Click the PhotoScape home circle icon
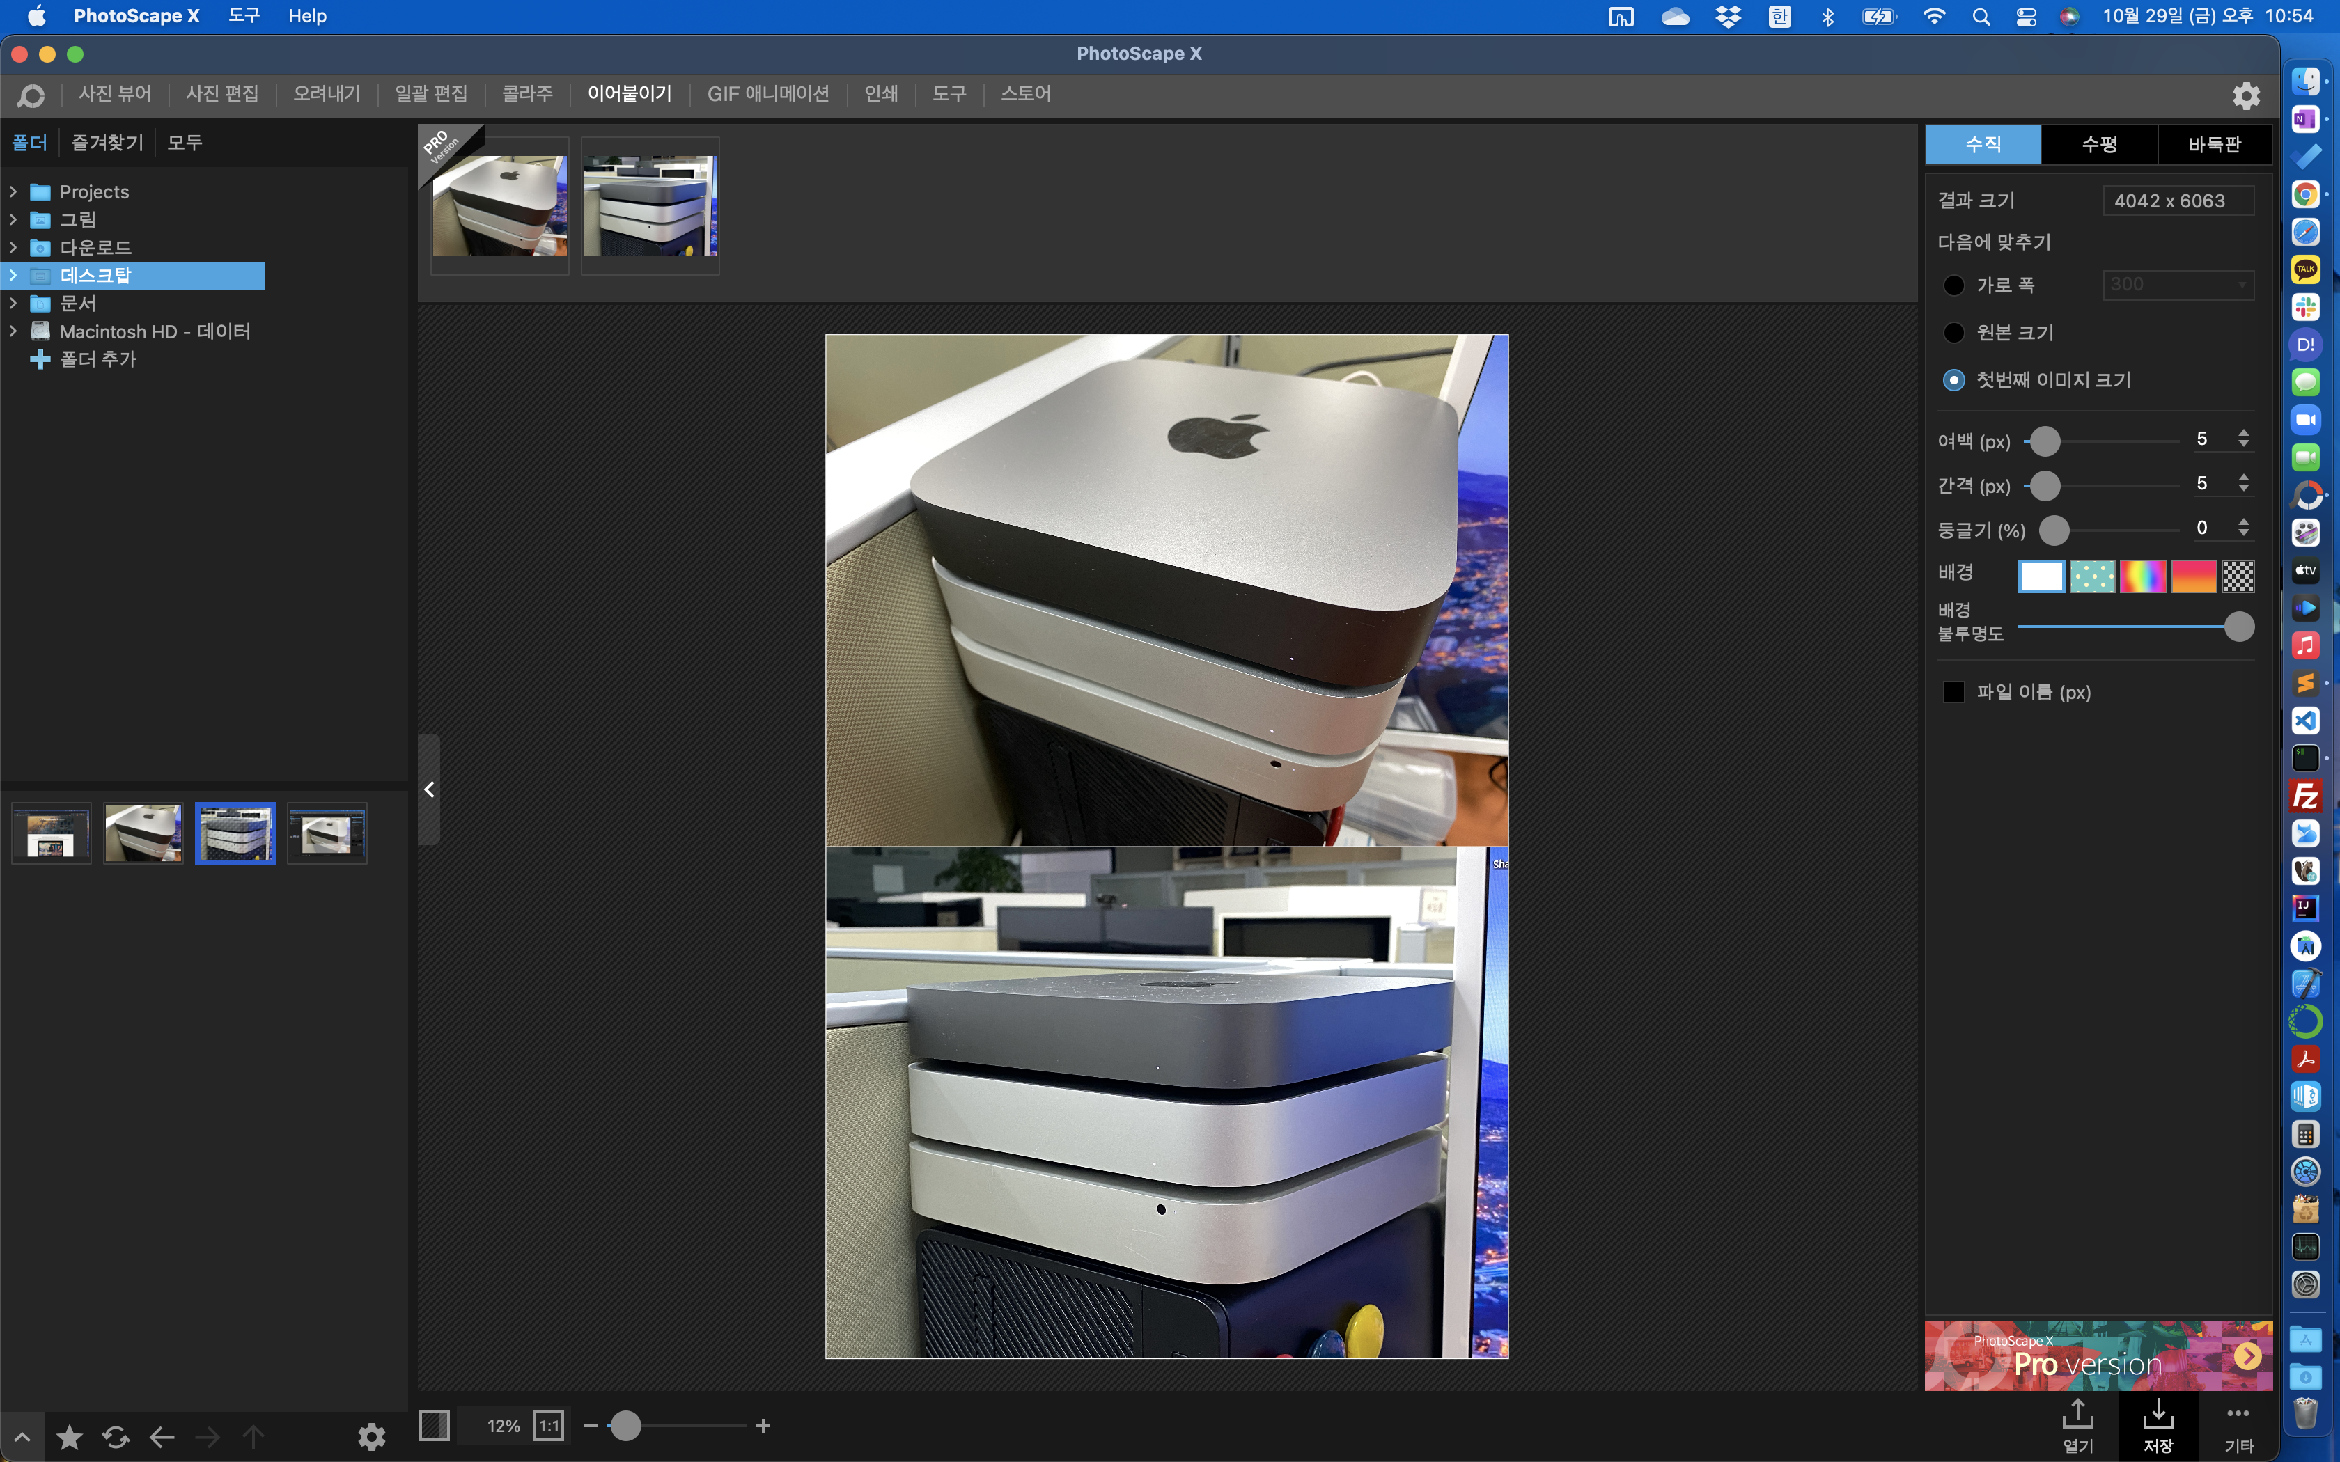Image resolution: width=2340 pixels, height=1462 pixels. tap(31, 96)
